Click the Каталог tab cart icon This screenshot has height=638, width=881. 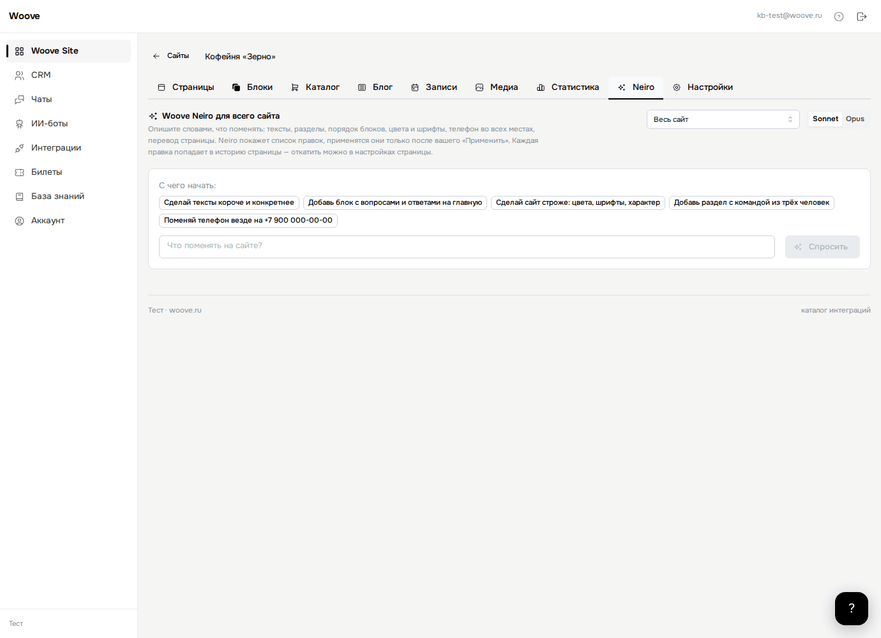point(295,87)
